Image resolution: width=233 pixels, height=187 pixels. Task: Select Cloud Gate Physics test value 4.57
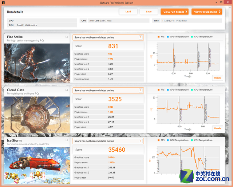click(110, 127)
